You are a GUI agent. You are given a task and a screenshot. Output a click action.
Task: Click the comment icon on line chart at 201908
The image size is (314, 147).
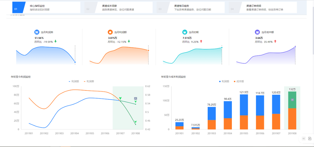(x=135, y=98)
